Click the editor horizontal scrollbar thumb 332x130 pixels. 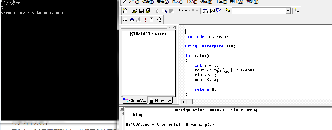tap(189, 102)
